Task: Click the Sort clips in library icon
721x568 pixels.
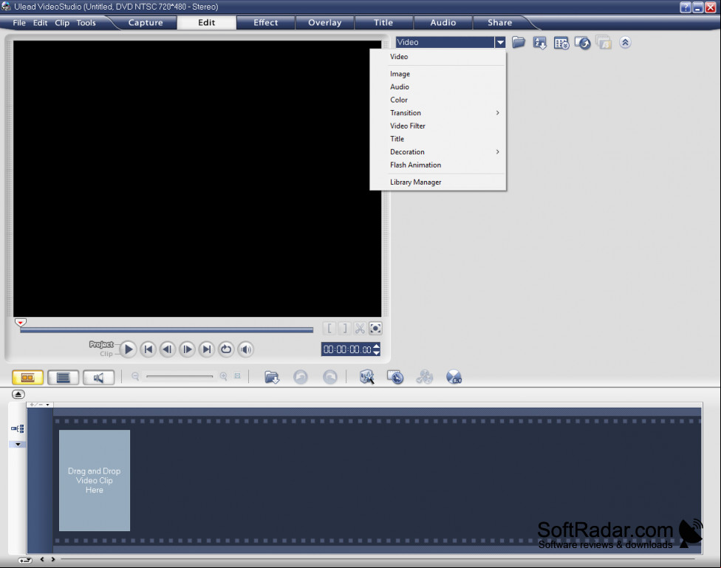Action: (x=539, y=43)
